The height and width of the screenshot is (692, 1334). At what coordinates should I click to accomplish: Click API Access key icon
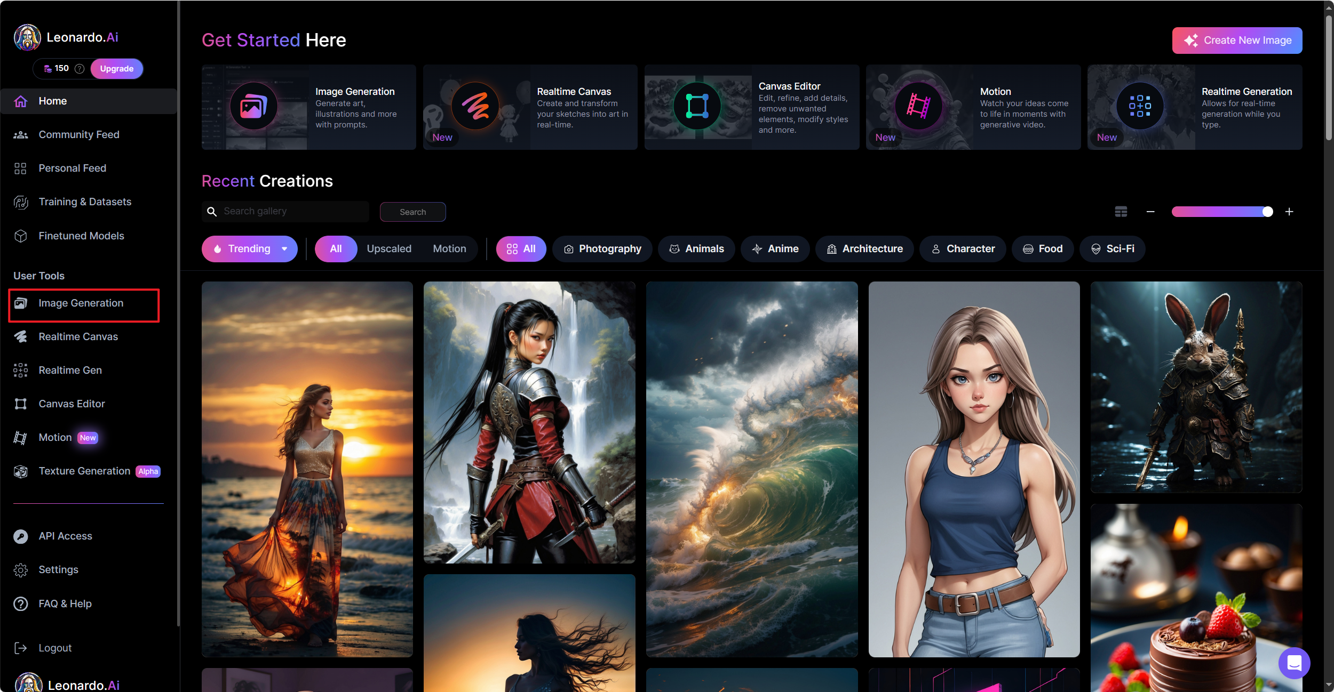tap(21, 536)
